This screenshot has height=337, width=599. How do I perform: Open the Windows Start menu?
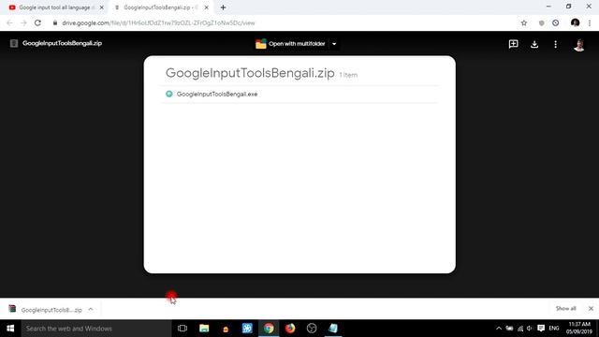pos(10,329)
